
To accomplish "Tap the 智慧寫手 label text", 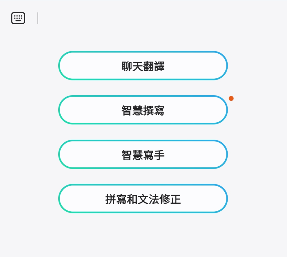I will [x=143, y=155].
